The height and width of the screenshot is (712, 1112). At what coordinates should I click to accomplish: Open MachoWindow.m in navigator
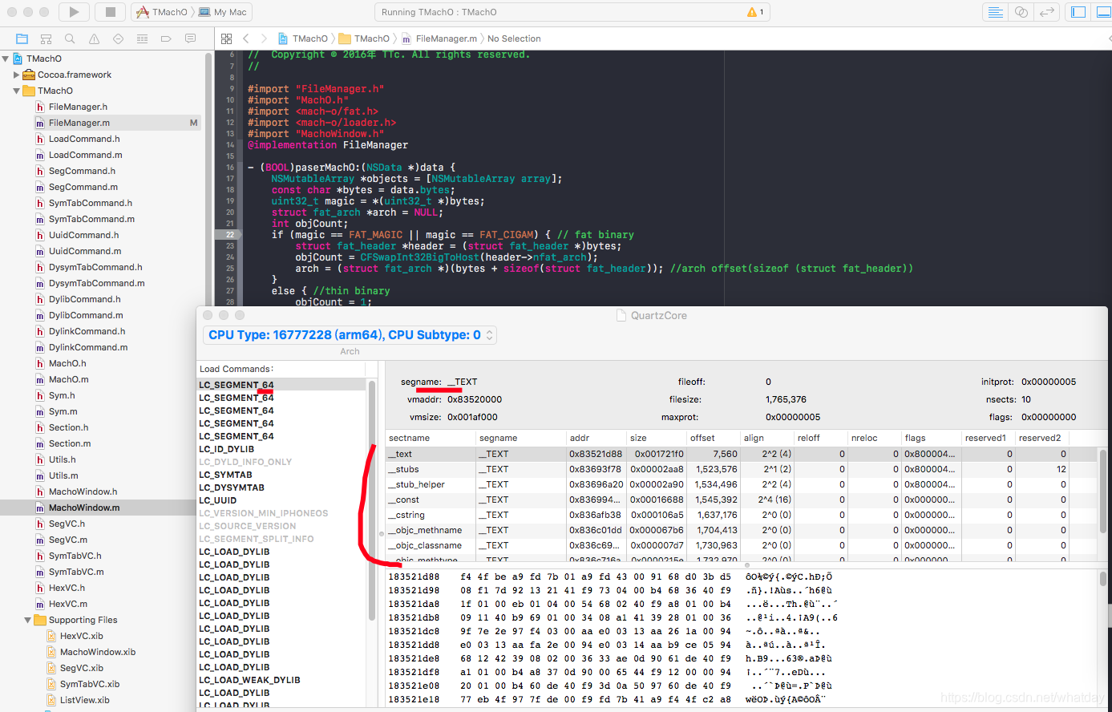coord(84,508)
